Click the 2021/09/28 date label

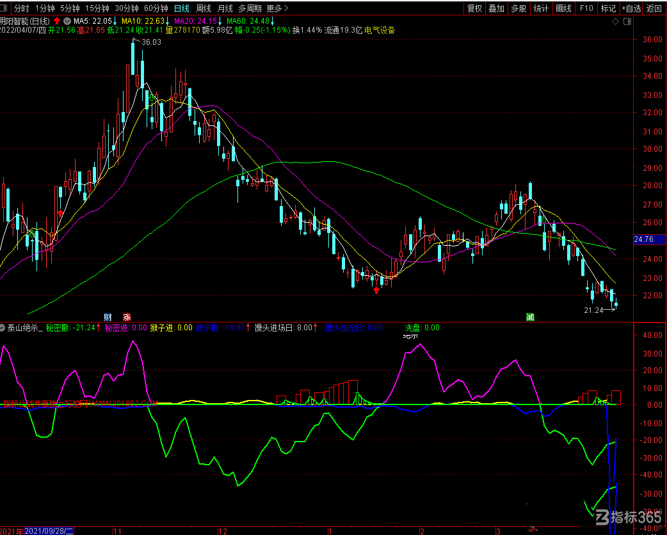pos(49,531)
